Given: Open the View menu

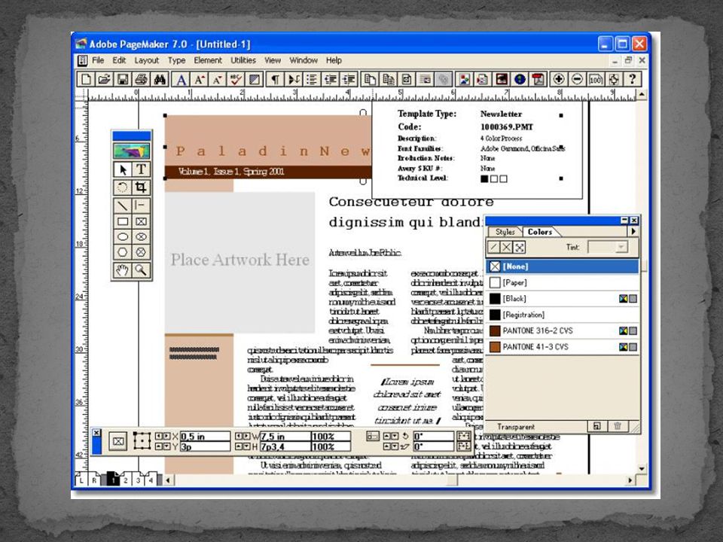Looking at the screenshot, I should point(273,60).
